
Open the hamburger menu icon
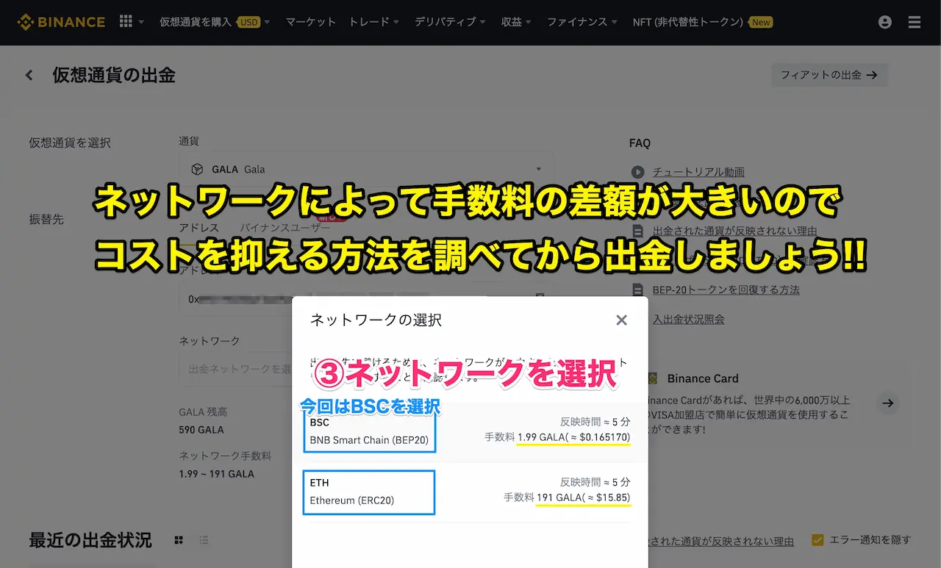click(x=915, y=22)
